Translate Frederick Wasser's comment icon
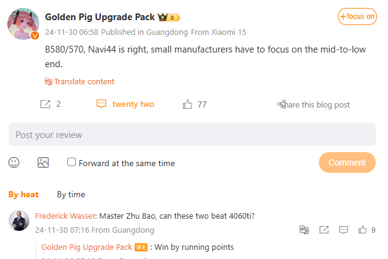The image size is (388, 259). click(x=304, y=230)
